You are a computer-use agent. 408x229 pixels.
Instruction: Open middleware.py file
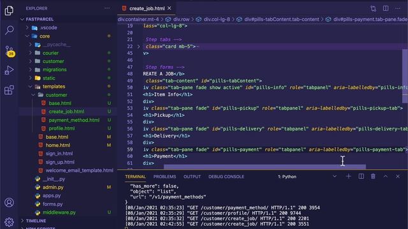pos(59,212)
